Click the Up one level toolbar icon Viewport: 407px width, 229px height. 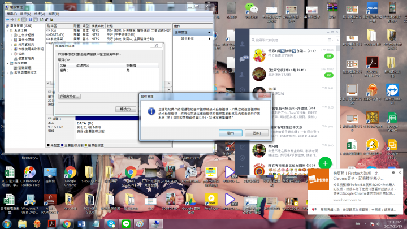point(19,20)
